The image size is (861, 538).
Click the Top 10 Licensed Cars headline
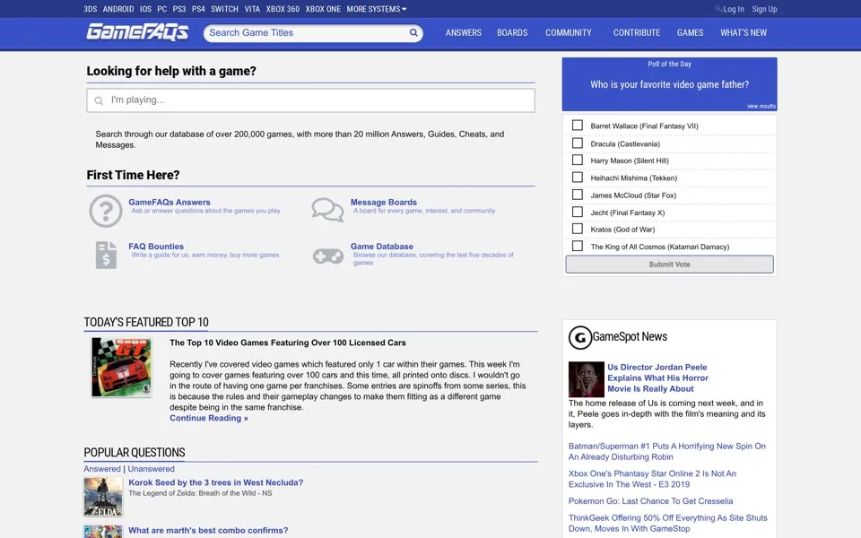[288, 343]
